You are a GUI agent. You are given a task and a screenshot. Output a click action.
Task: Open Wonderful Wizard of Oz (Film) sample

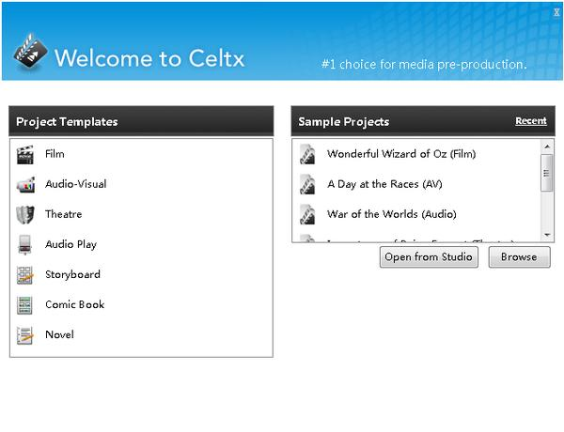click(401, 154)
